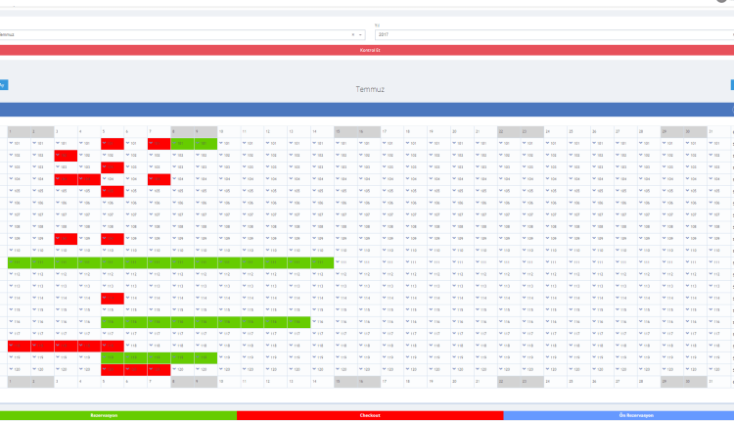
Task: Select room 116 icon on day 1
Action: tap(12, 321)
